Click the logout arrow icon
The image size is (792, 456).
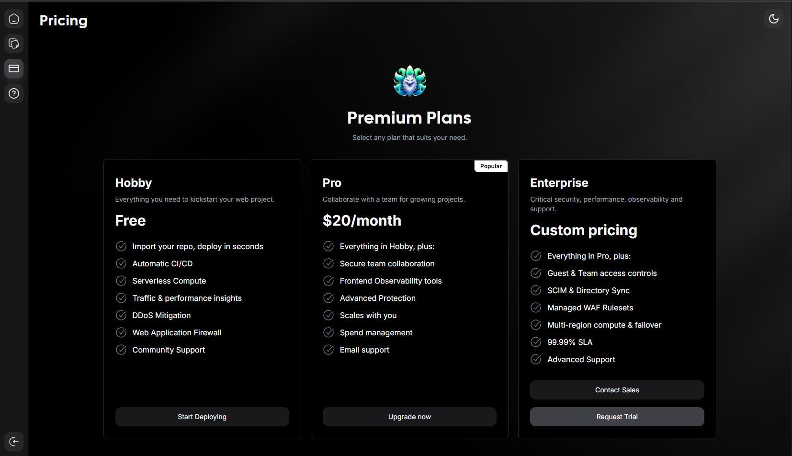14,442
